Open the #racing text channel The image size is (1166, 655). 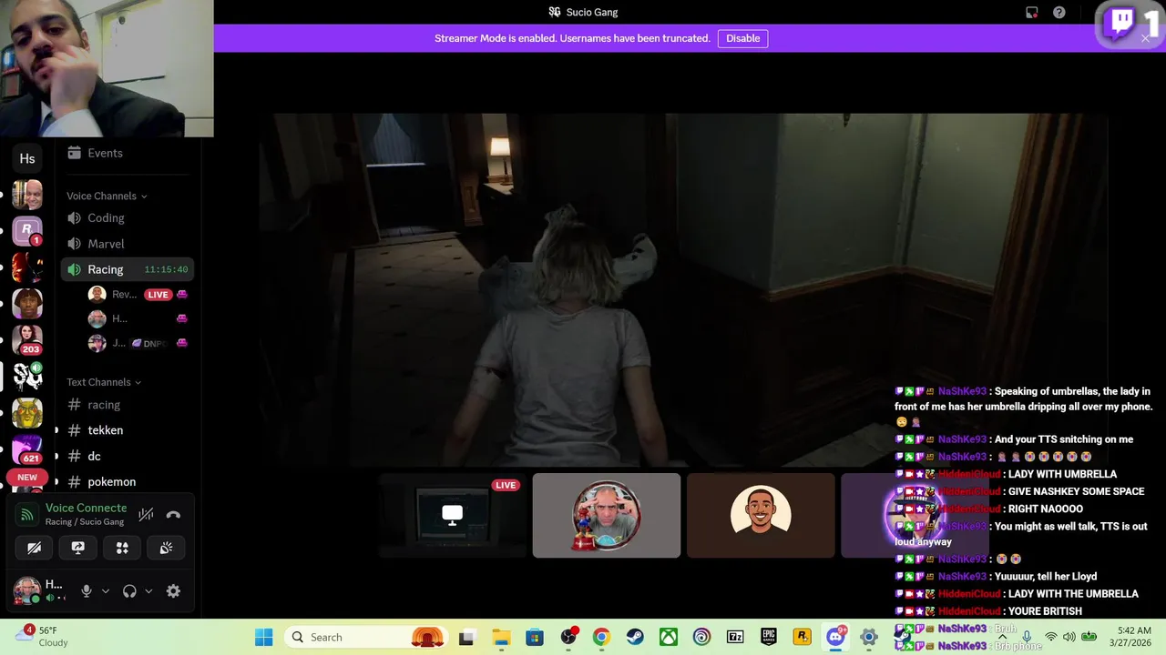128,405
